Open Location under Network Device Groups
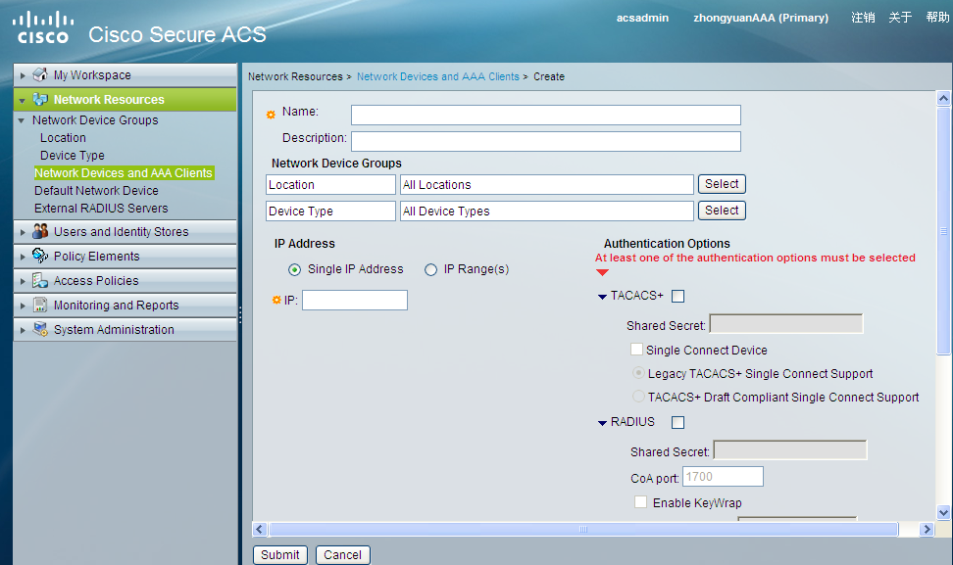Viewport: 953px width, 565px height. click(63, 138)
